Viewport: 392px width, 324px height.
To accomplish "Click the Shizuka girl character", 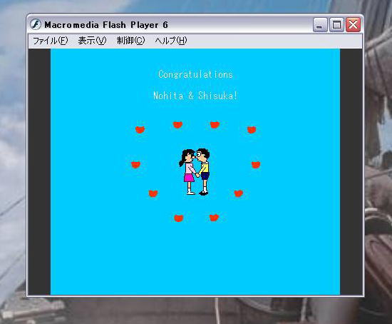I will click(x=188, y=172).
